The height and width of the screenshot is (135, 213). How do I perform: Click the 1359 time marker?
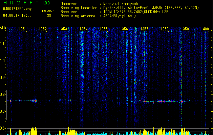(185, 29)
